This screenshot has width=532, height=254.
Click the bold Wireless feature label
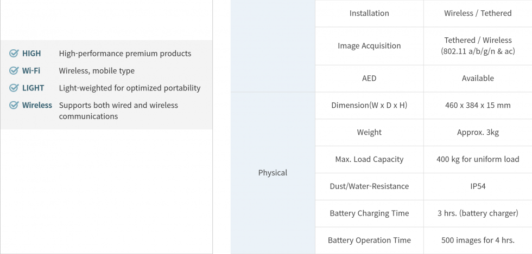coord(37,106)
